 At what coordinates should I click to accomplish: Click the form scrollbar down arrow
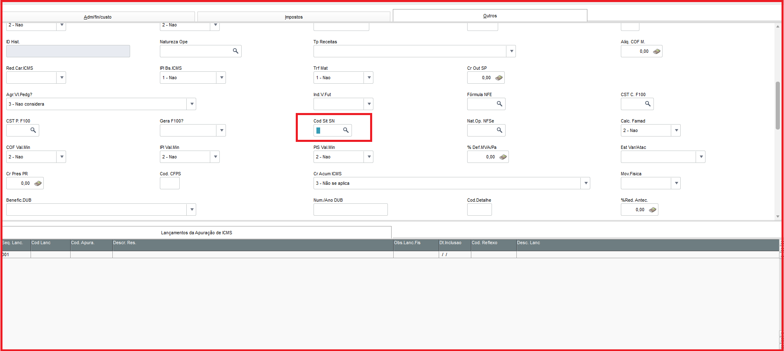(778, 216)
